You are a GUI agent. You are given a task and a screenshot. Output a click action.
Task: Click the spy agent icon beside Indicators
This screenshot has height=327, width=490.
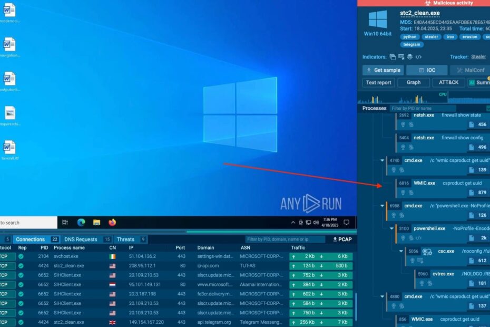coord(410,57)
